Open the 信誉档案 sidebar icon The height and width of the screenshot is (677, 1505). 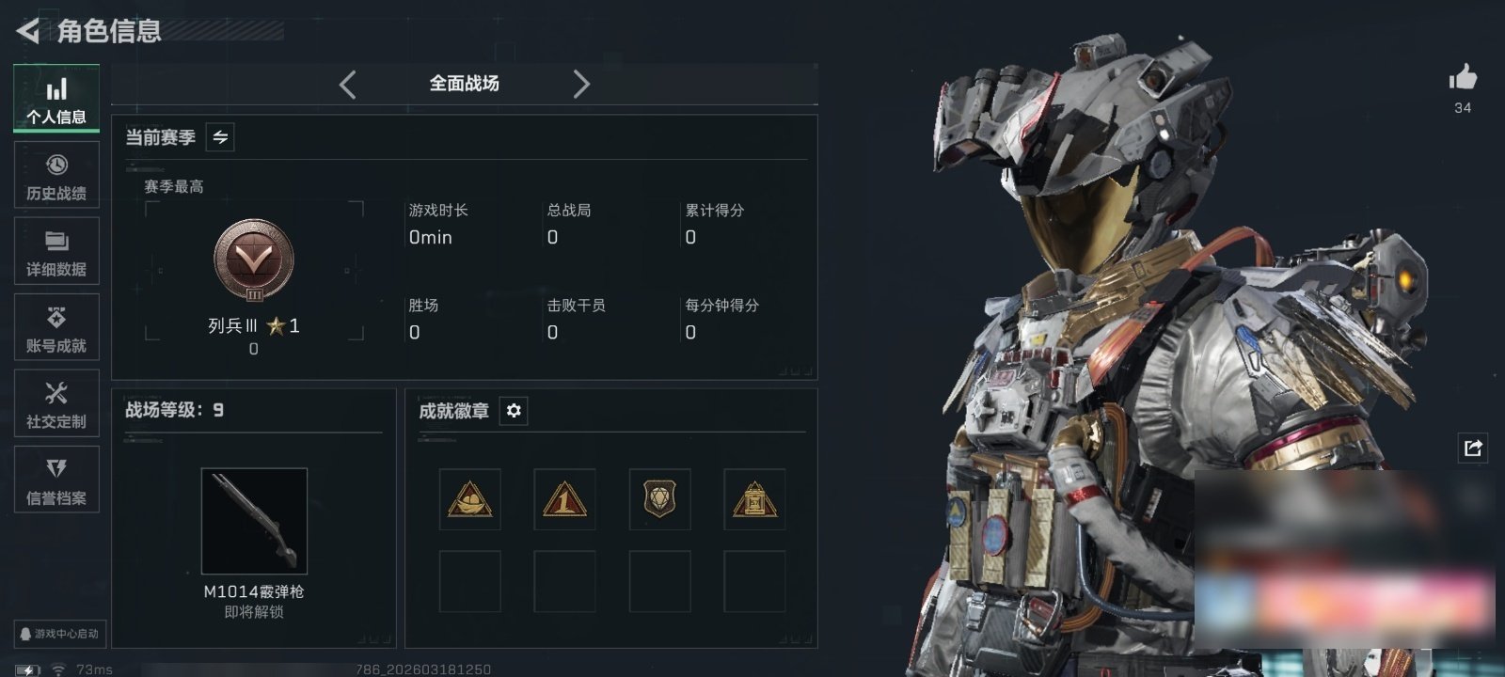point(56,480)
